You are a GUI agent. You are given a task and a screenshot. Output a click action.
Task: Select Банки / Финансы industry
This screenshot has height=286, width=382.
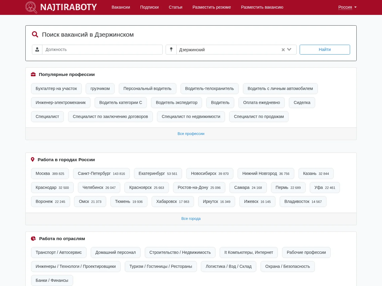pyautogui.click(x=52, y=280)
